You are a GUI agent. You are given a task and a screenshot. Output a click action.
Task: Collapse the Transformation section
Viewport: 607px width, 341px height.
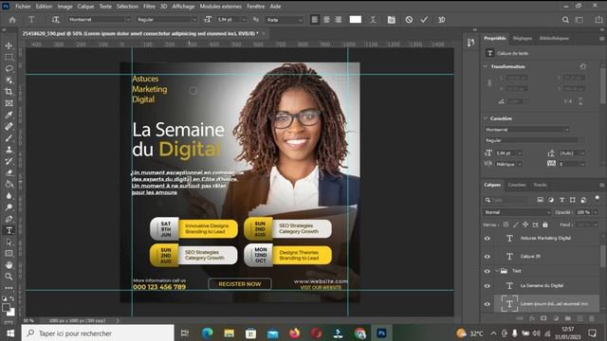point(486,66)
